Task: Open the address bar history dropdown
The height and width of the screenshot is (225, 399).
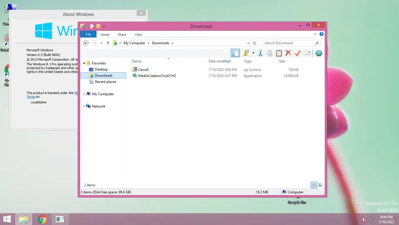Action: [x=248, y=43]
